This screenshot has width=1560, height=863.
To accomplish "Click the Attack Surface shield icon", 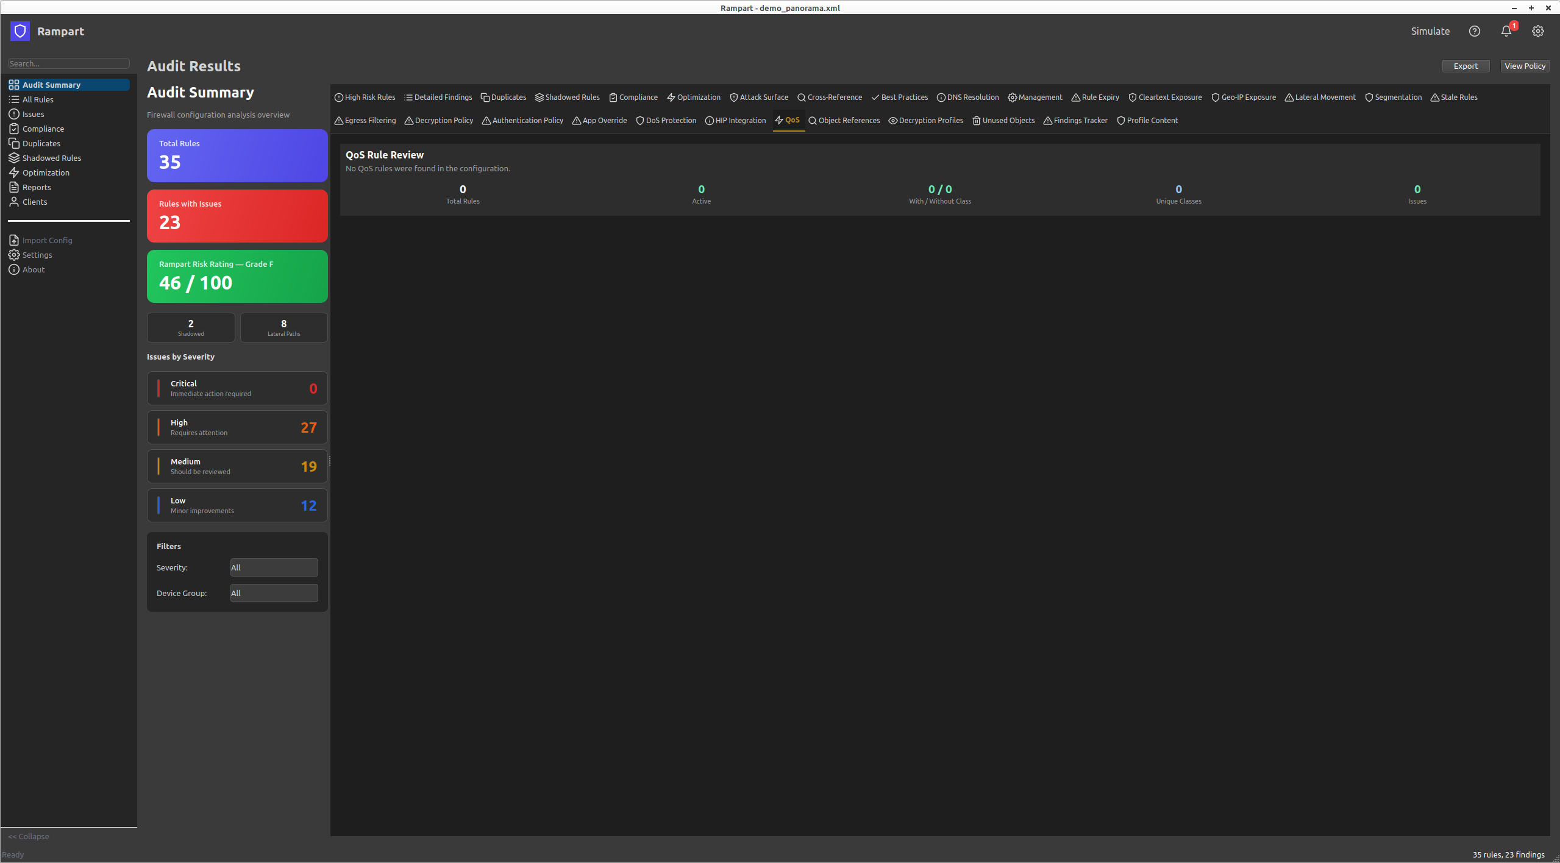I will click(734, 98).
